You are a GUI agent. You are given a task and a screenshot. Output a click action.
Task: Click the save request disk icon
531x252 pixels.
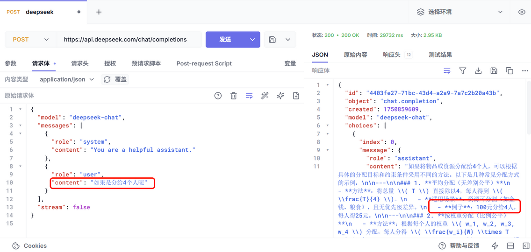272,40
